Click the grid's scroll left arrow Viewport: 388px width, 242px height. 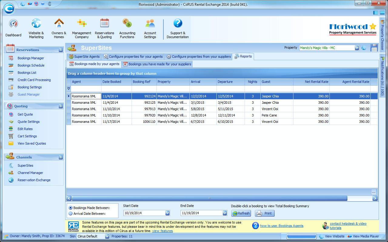point(69,198)
